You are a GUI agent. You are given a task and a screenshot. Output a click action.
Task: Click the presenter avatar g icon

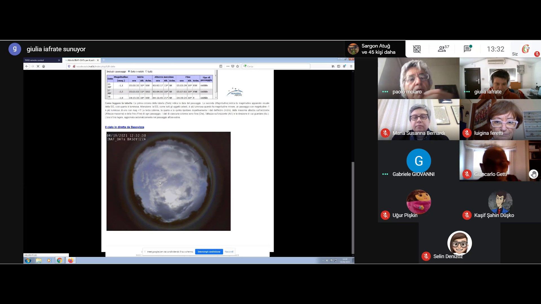(x=15, y=49)
